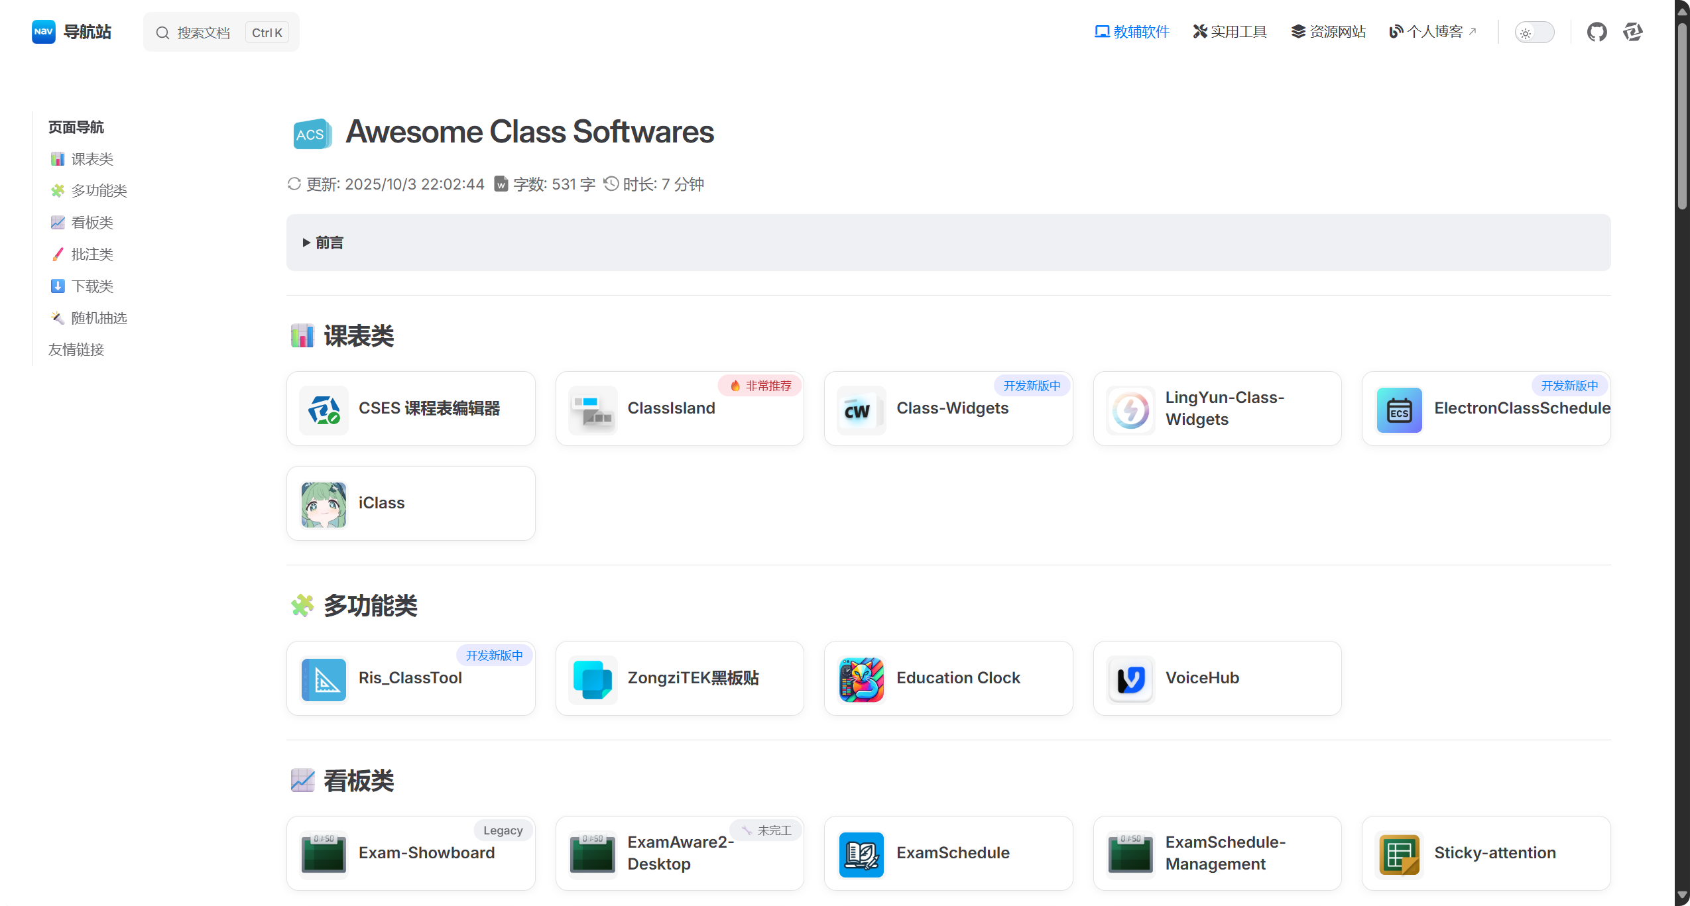
Task: Expand the 前言 section
Action: click(x=330, y=243)
